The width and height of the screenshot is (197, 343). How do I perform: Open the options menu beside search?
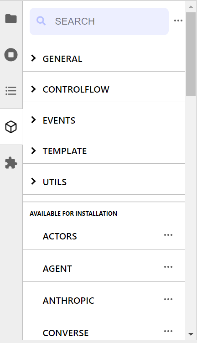178,21
